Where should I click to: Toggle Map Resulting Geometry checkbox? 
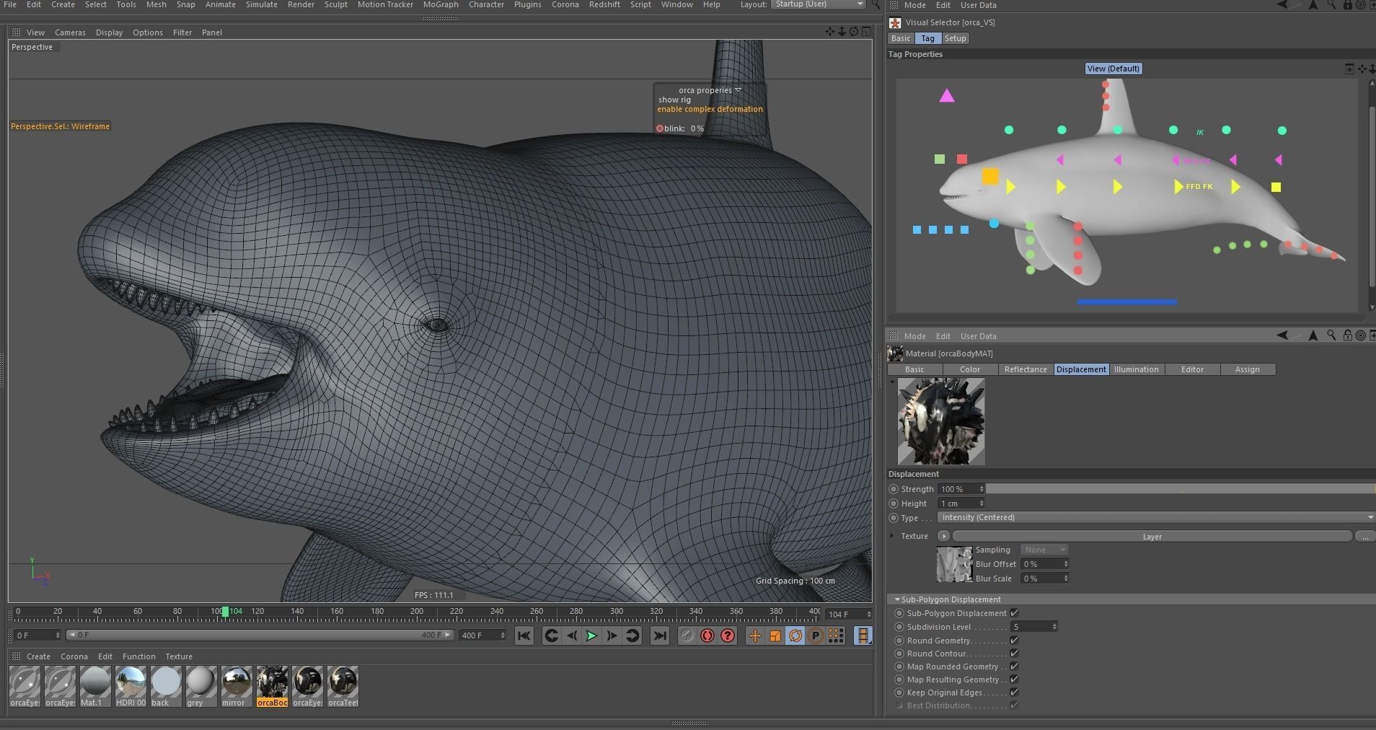(1014, 680)
